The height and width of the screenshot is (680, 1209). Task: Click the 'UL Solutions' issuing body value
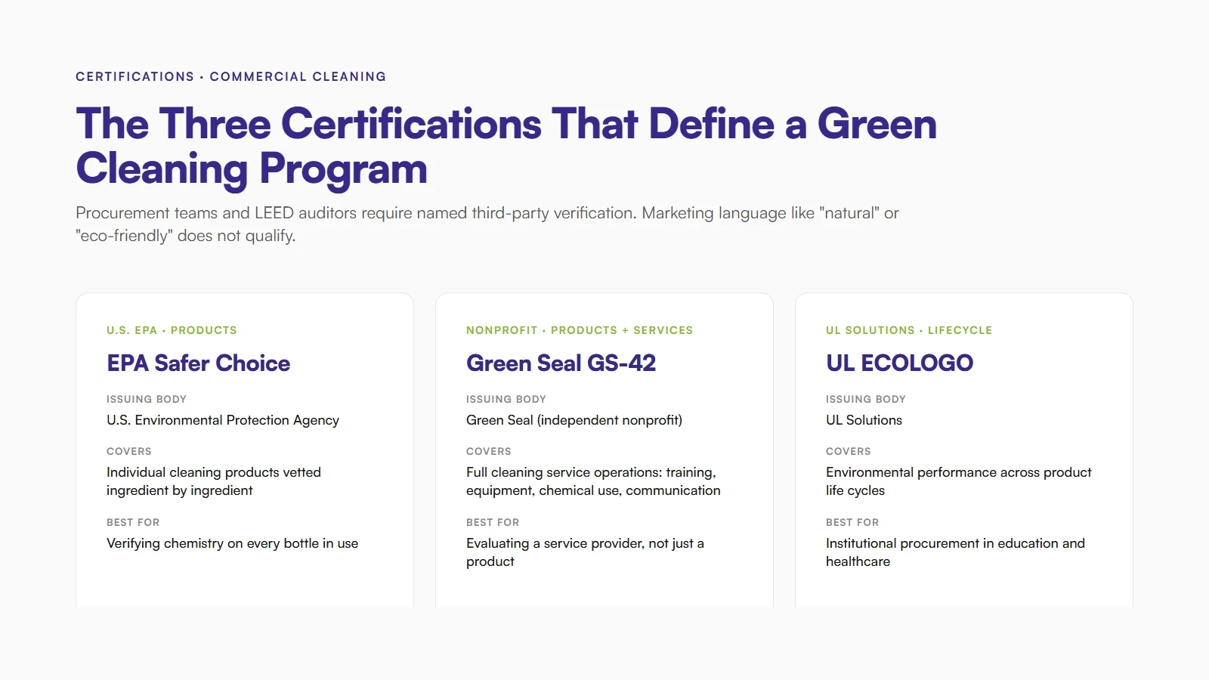864,420
